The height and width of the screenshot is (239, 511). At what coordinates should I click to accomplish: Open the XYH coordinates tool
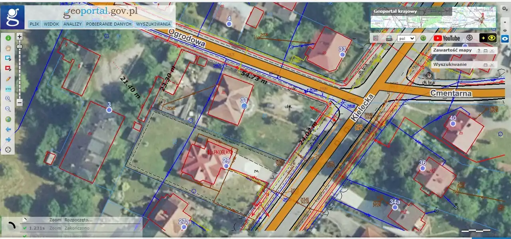point(8,89)
